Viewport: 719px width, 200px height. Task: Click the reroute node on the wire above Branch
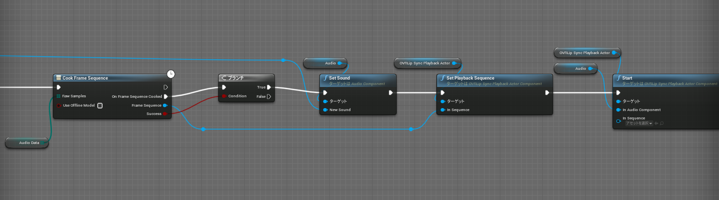click(x=283, y=60)
